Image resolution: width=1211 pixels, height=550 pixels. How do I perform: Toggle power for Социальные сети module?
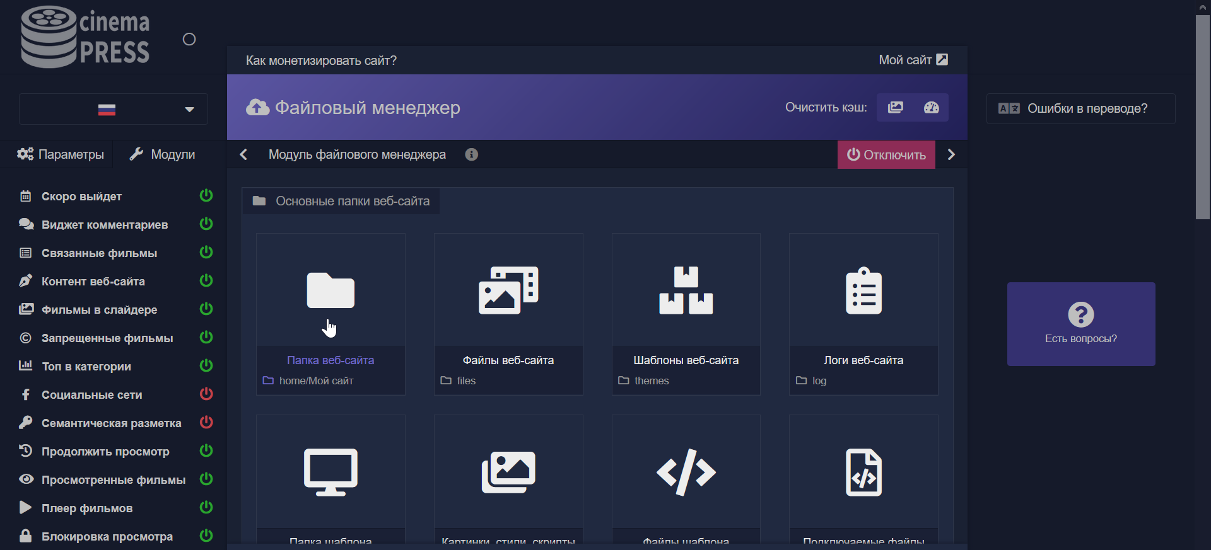click(206, 394)
